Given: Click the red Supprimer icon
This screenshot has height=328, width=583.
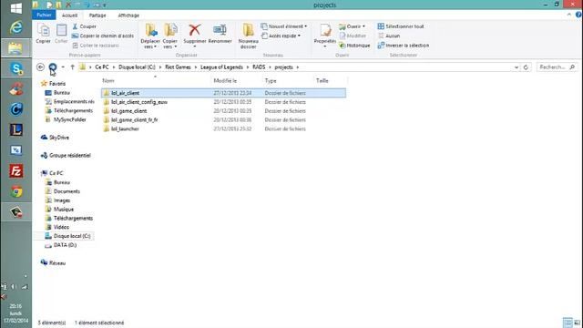Looking at the screenshot, I should tap(194, 30).
